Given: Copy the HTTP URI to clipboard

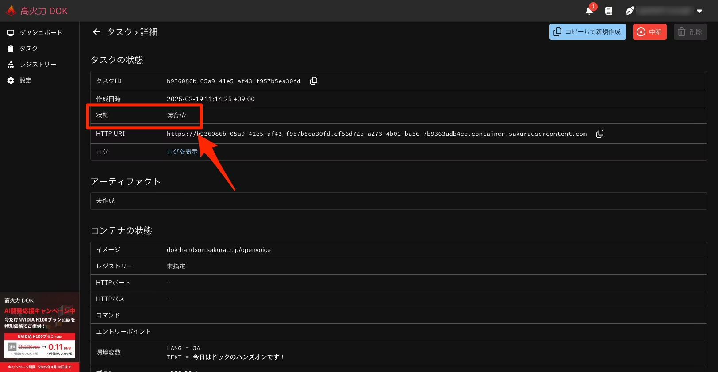Looking at the screenshot, I should pos(600,134).
